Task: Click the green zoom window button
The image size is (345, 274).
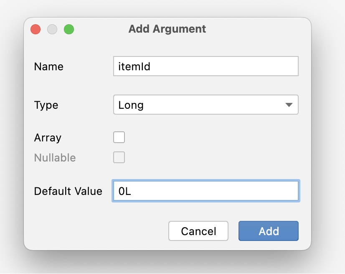Action: [x=68, y=29]
